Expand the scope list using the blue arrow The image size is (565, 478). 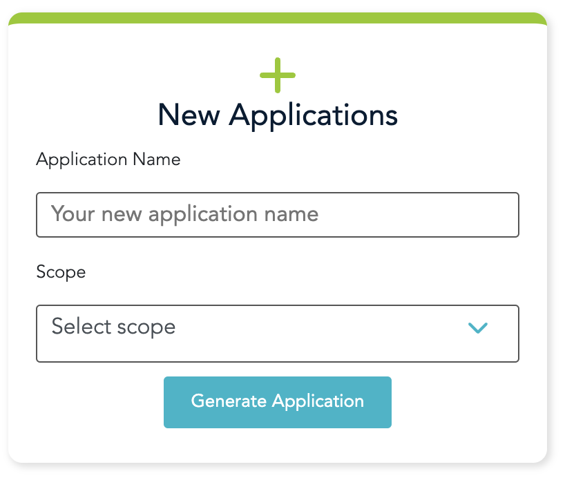click(x=478, y=328)
